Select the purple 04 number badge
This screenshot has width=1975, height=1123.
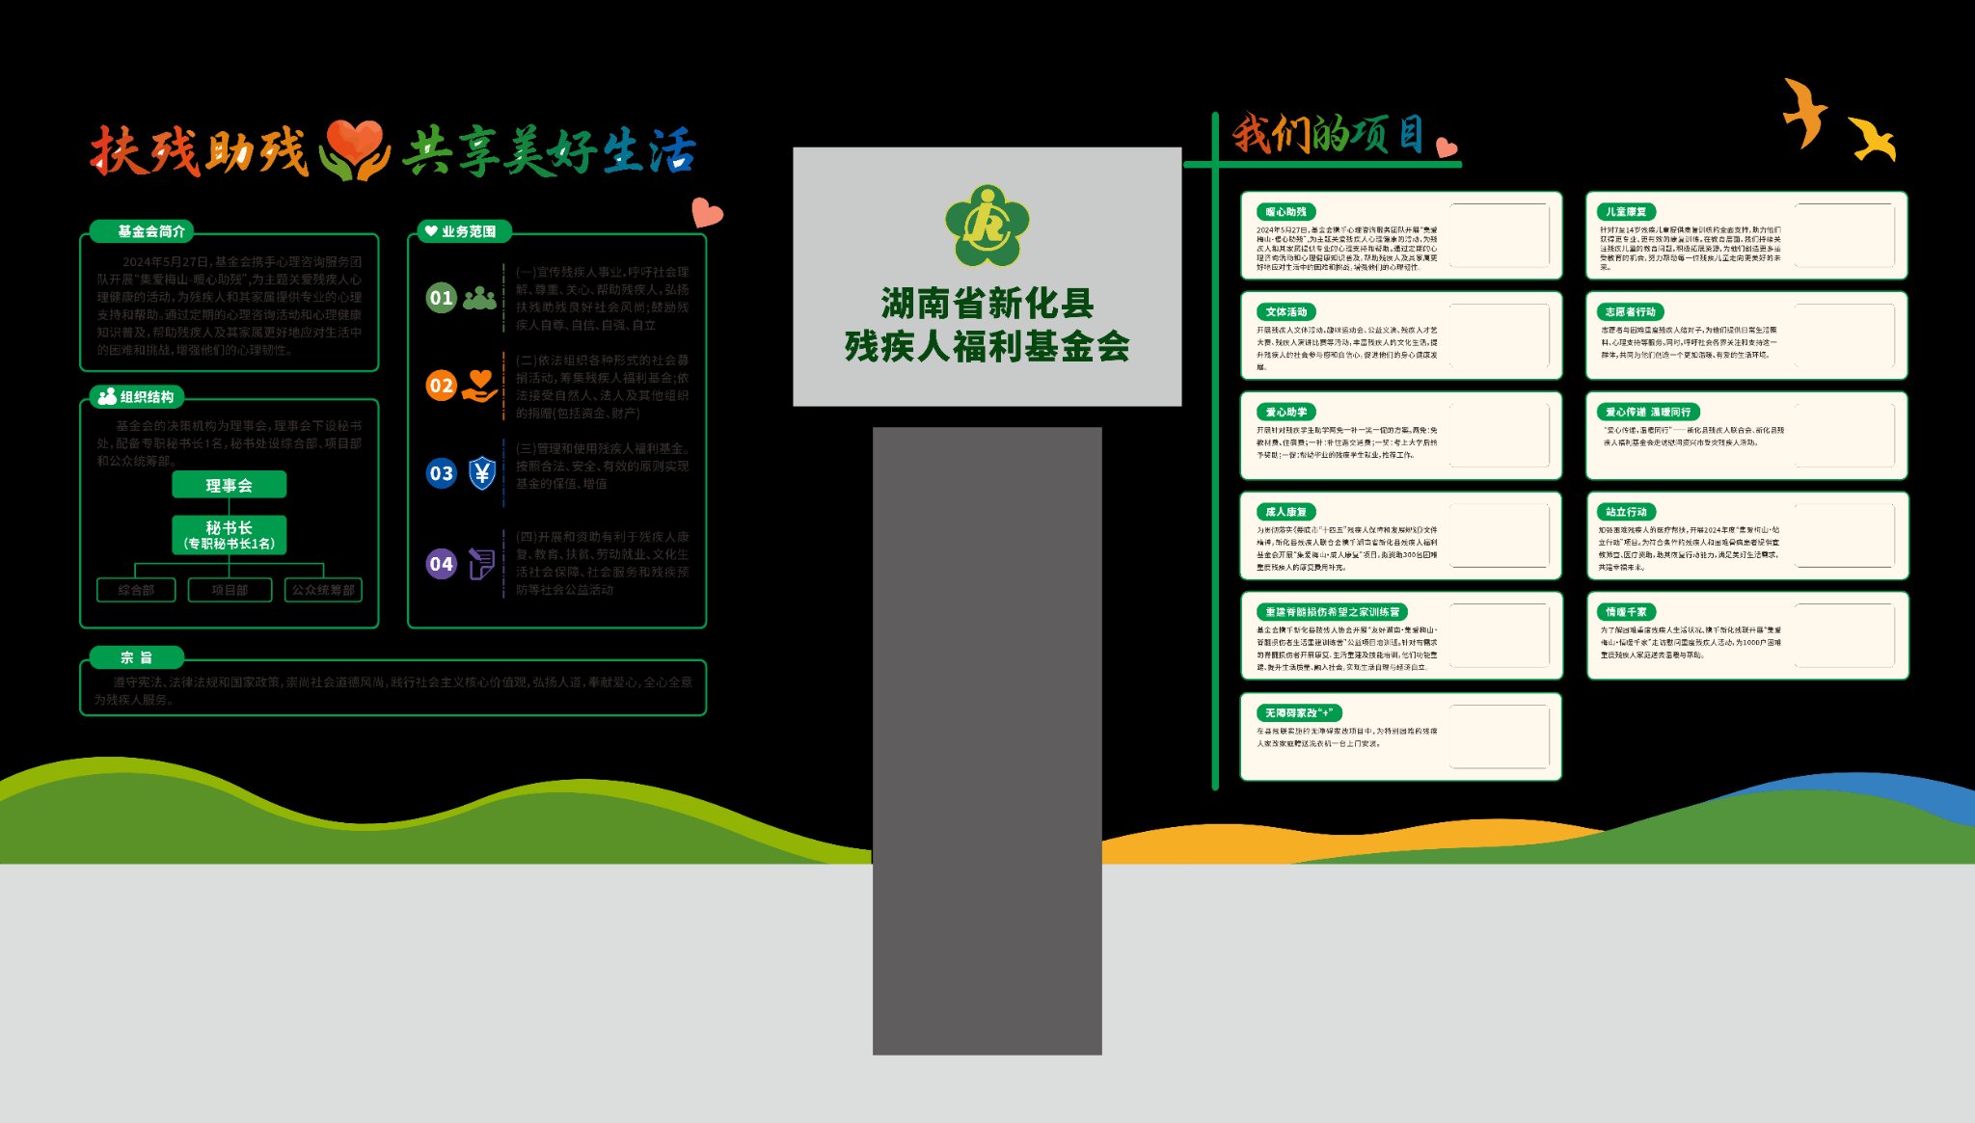441,564
